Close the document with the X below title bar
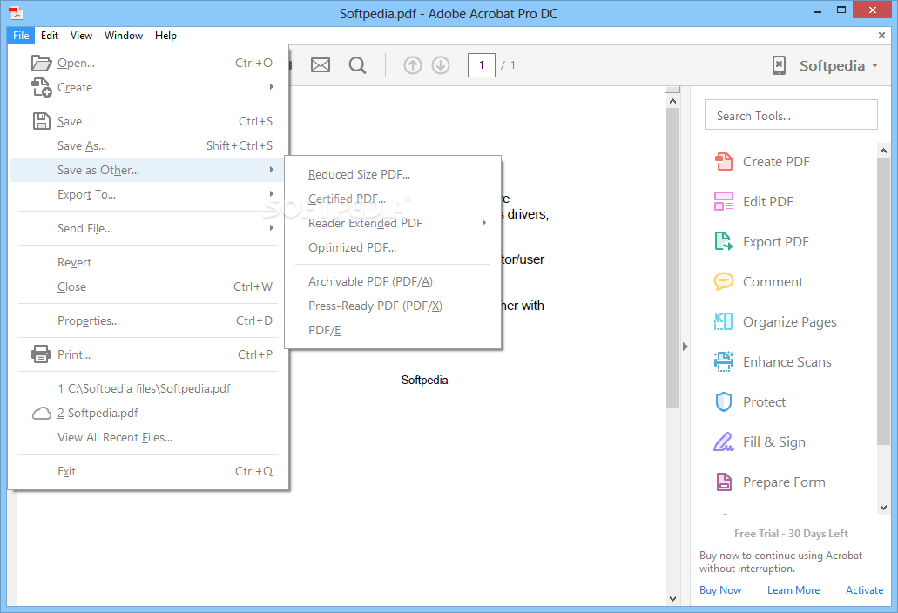This screenshot has width=898, height=613. 881,36
